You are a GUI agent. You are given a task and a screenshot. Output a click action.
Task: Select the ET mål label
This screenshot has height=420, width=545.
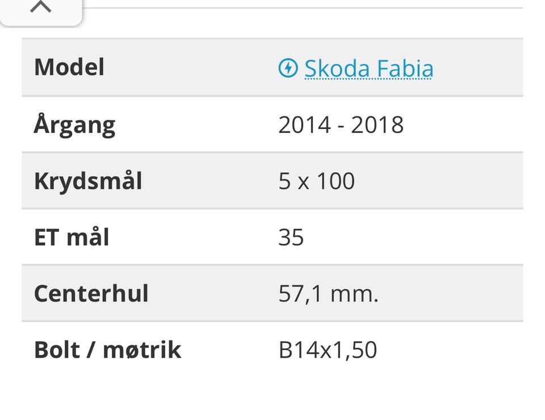point(72,237)
